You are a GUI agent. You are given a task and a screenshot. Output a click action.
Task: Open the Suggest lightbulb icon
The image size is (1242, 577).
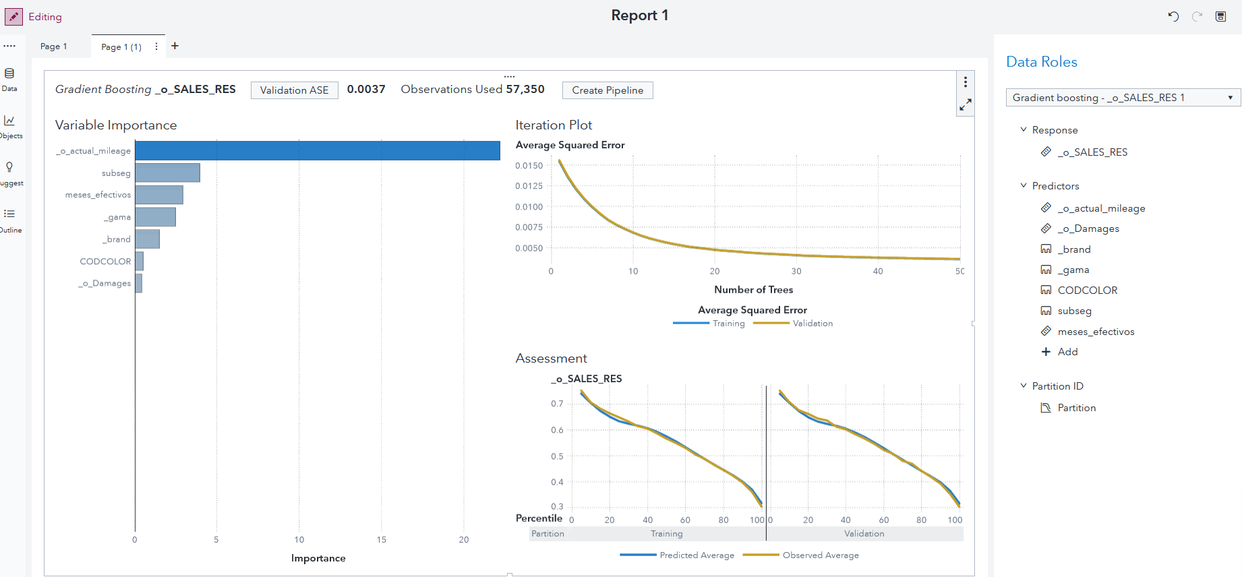pos(9,173)
